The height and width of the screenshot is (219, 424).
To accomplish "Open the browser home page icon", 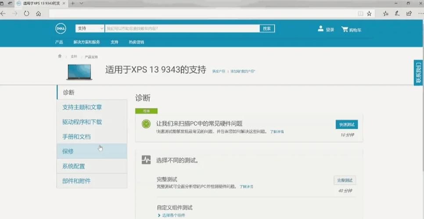I will pyautogui.click(x=38, y=14).
